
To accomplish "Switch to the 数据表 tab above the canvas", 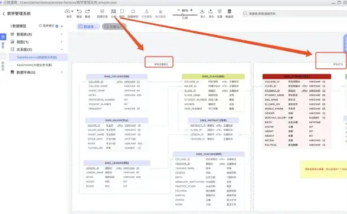I will click(x=88, y=27).
